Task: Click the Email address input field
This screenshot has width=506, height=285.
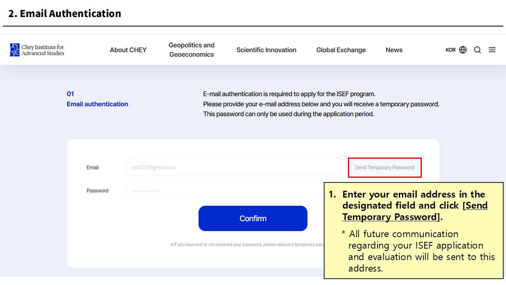Action: [234, 167]
